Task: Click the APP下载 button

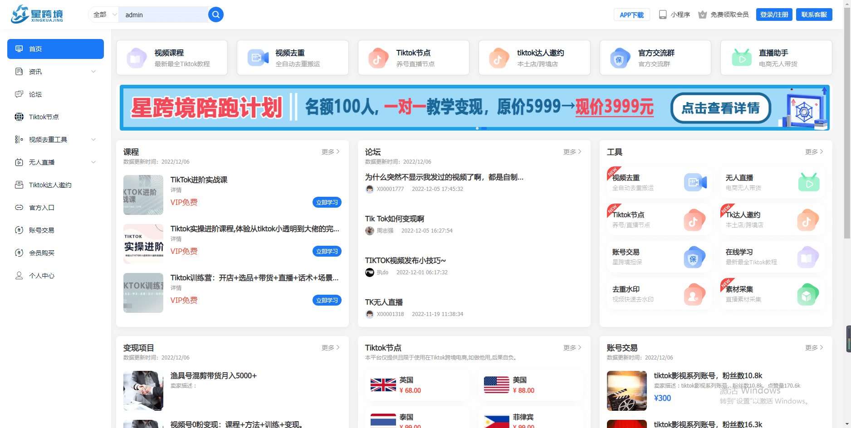Action: [x=632, y=15]
